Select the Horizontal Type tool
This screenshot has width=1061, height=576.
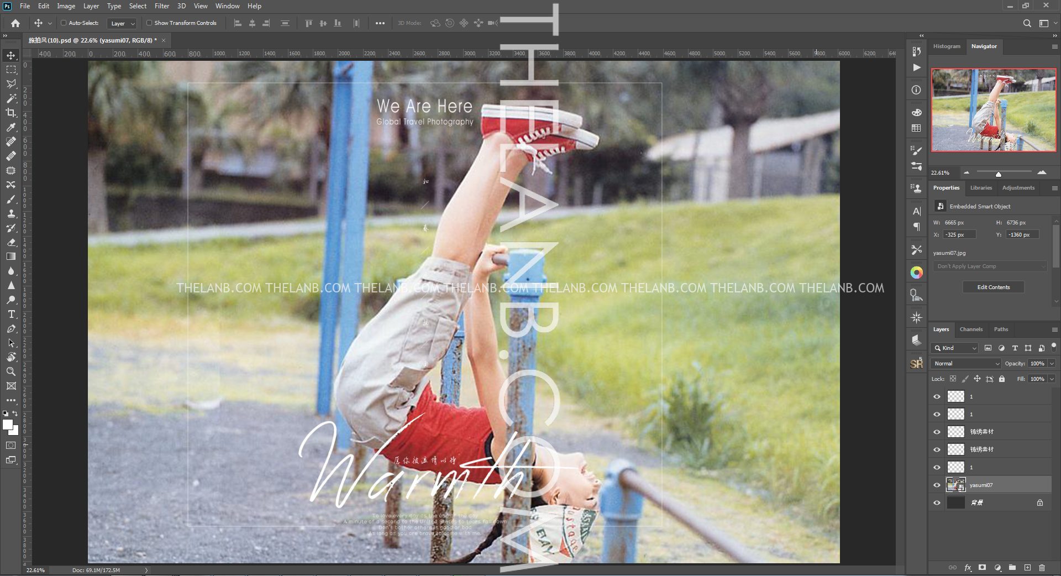pos(11,314)
